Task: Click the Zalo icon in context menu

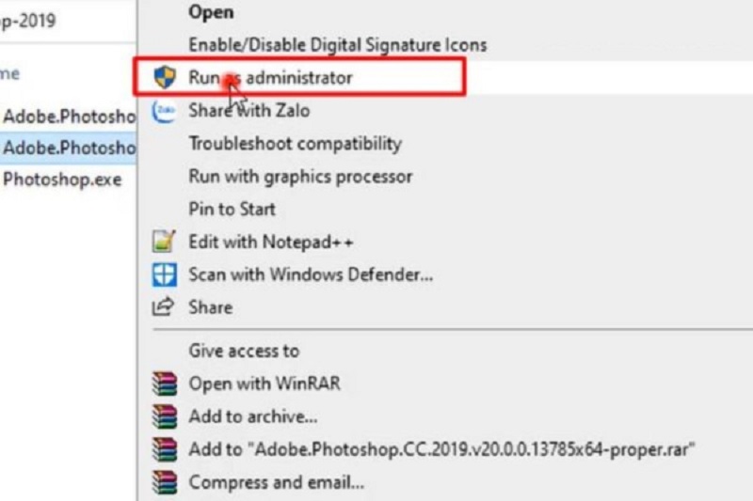Action: pos(164,111)
